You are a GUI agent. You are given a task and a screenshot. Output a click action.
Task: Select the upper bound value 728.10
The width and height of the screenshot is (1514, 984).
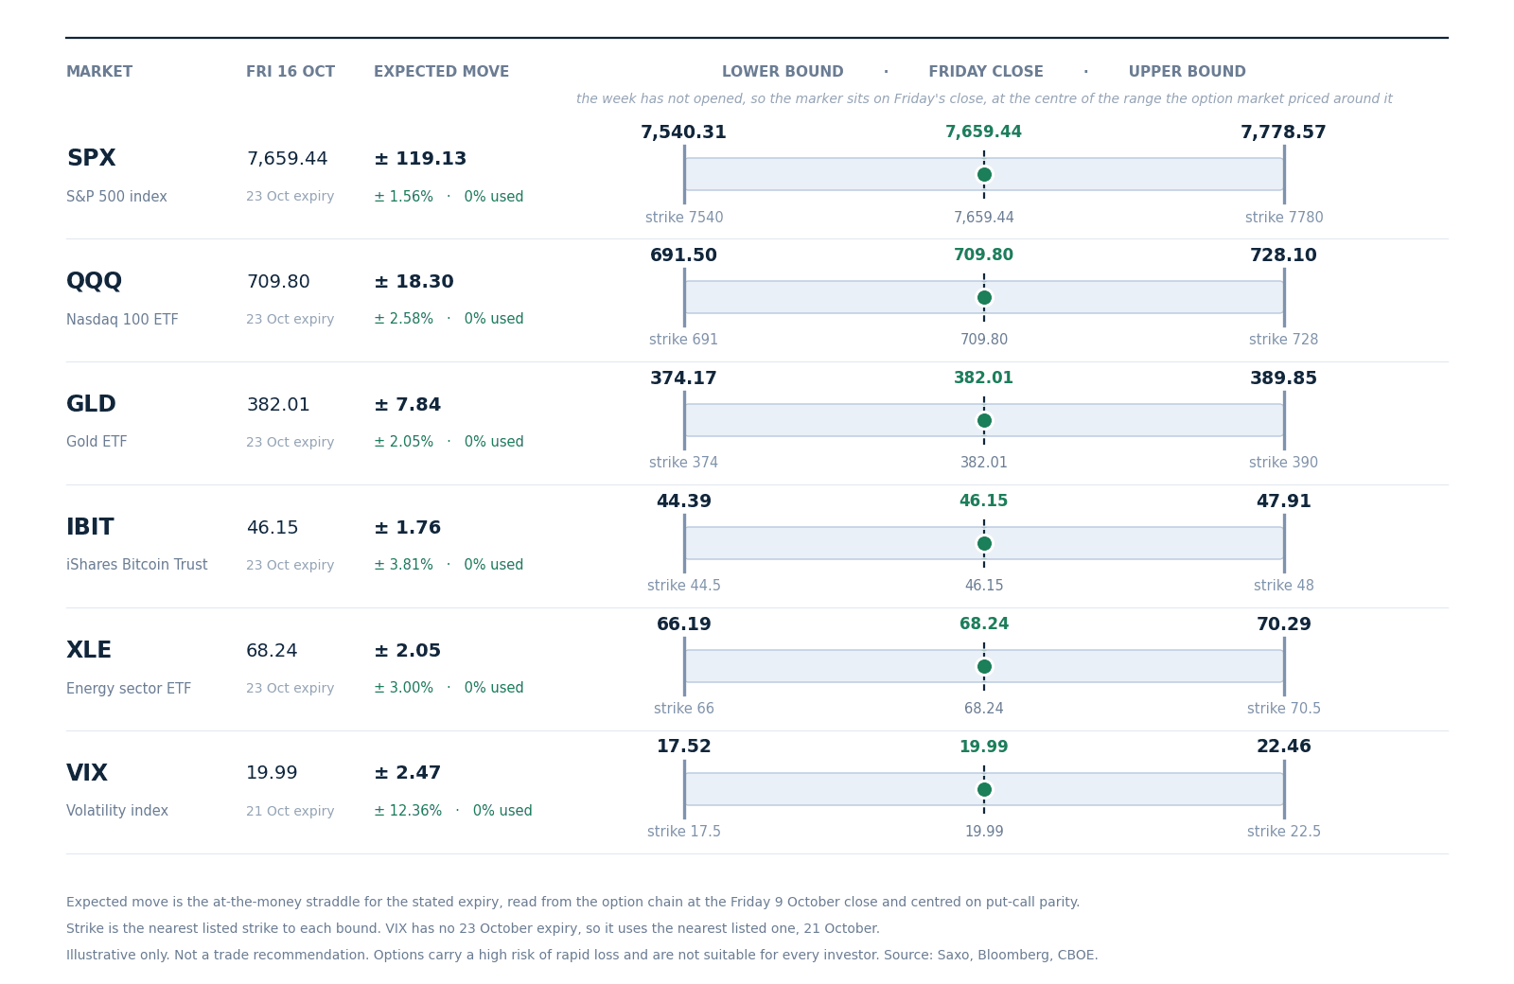tap(1284, 255)
